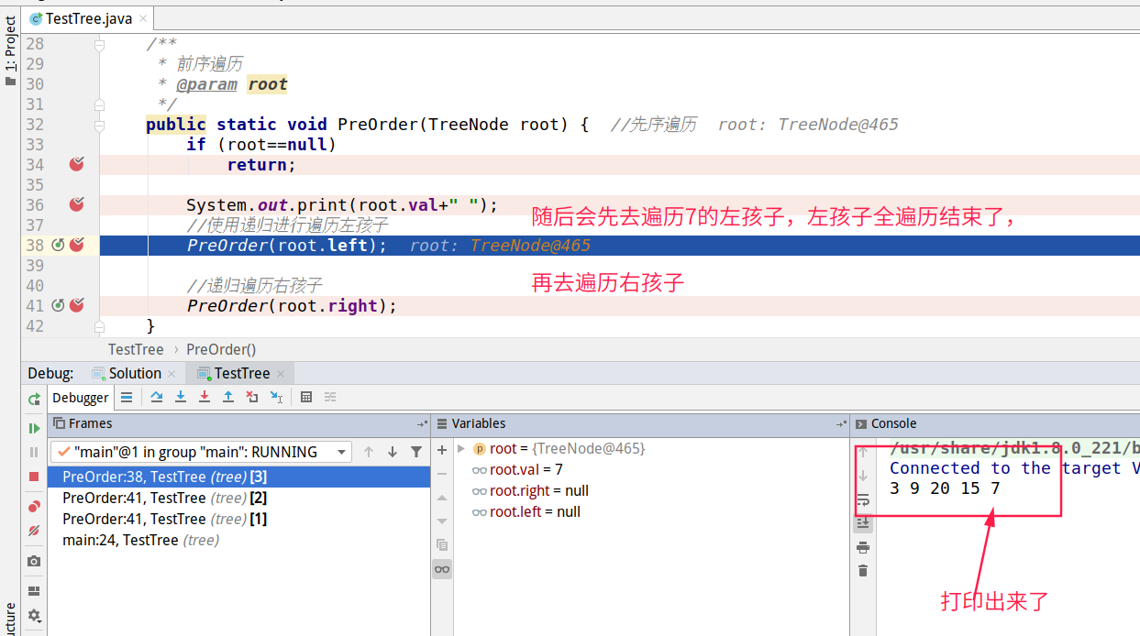Run to cursor

[276, 397]
